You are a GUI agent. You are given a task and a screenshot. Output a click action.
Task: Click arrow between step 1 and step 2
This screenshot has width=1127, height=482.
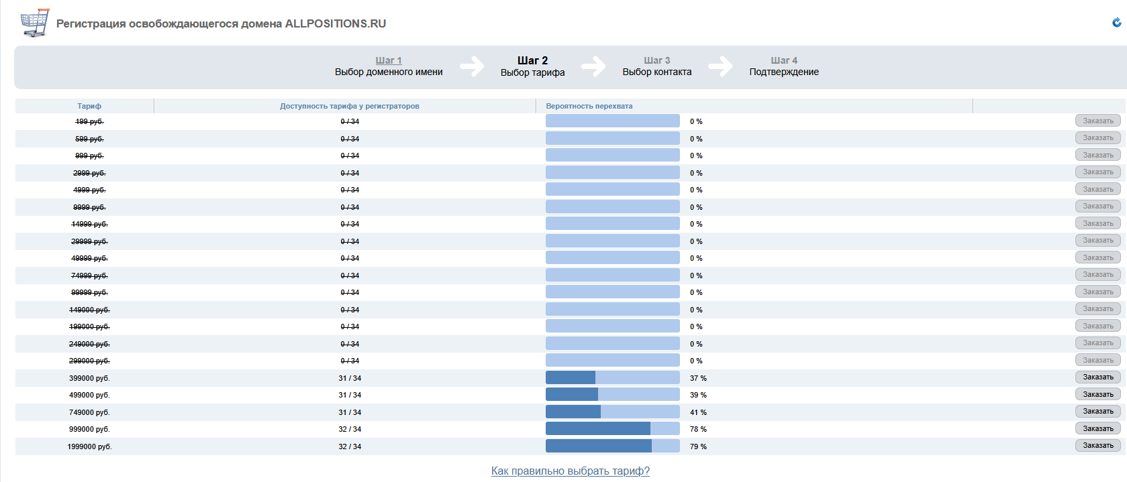click(x=472, y=66)
